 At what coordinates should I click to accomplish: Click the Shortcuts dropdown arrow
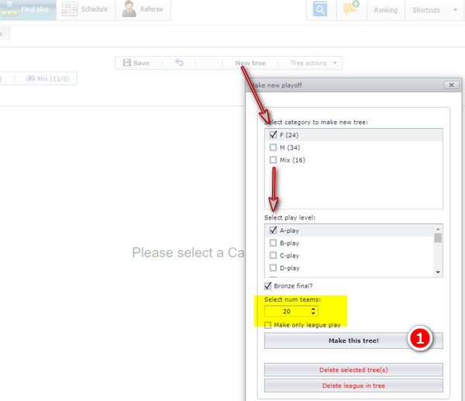point(455,10)
